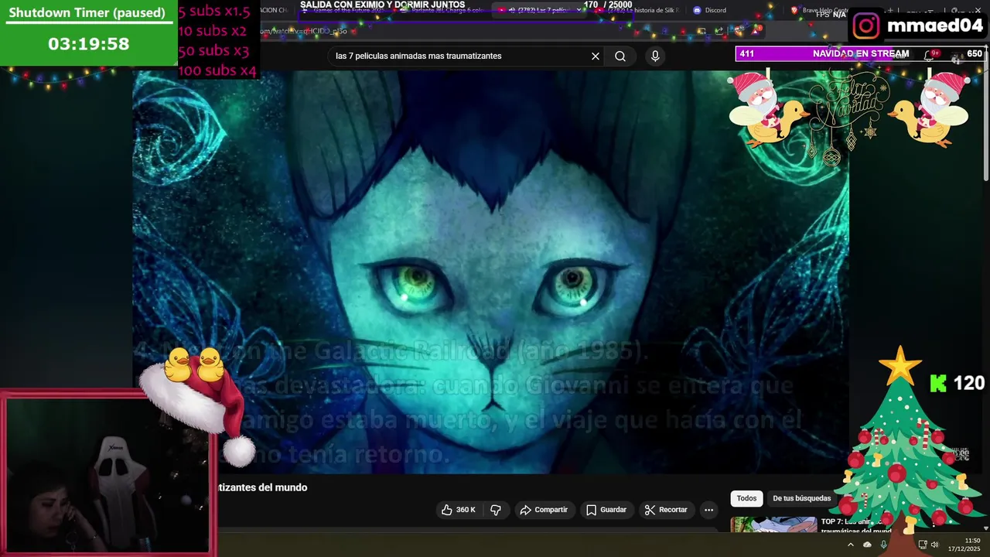Save the video with the Guardar button
The image size is (990, 557).
tap(606, 510)
